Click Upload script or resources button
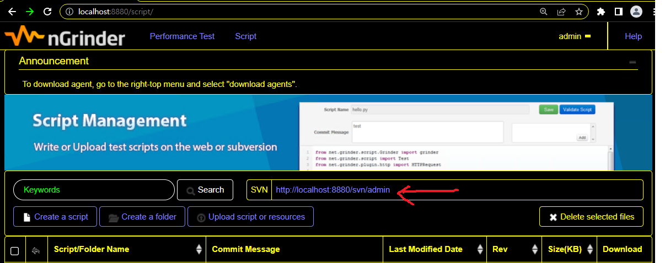 (250, 217)
